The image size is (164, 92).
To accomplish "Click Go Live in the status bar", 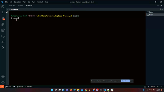I will [x=151, y=87].
